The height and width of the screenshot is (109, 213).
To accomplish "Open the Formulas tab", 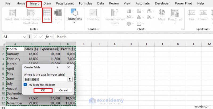I will click(x=85, y=3).
